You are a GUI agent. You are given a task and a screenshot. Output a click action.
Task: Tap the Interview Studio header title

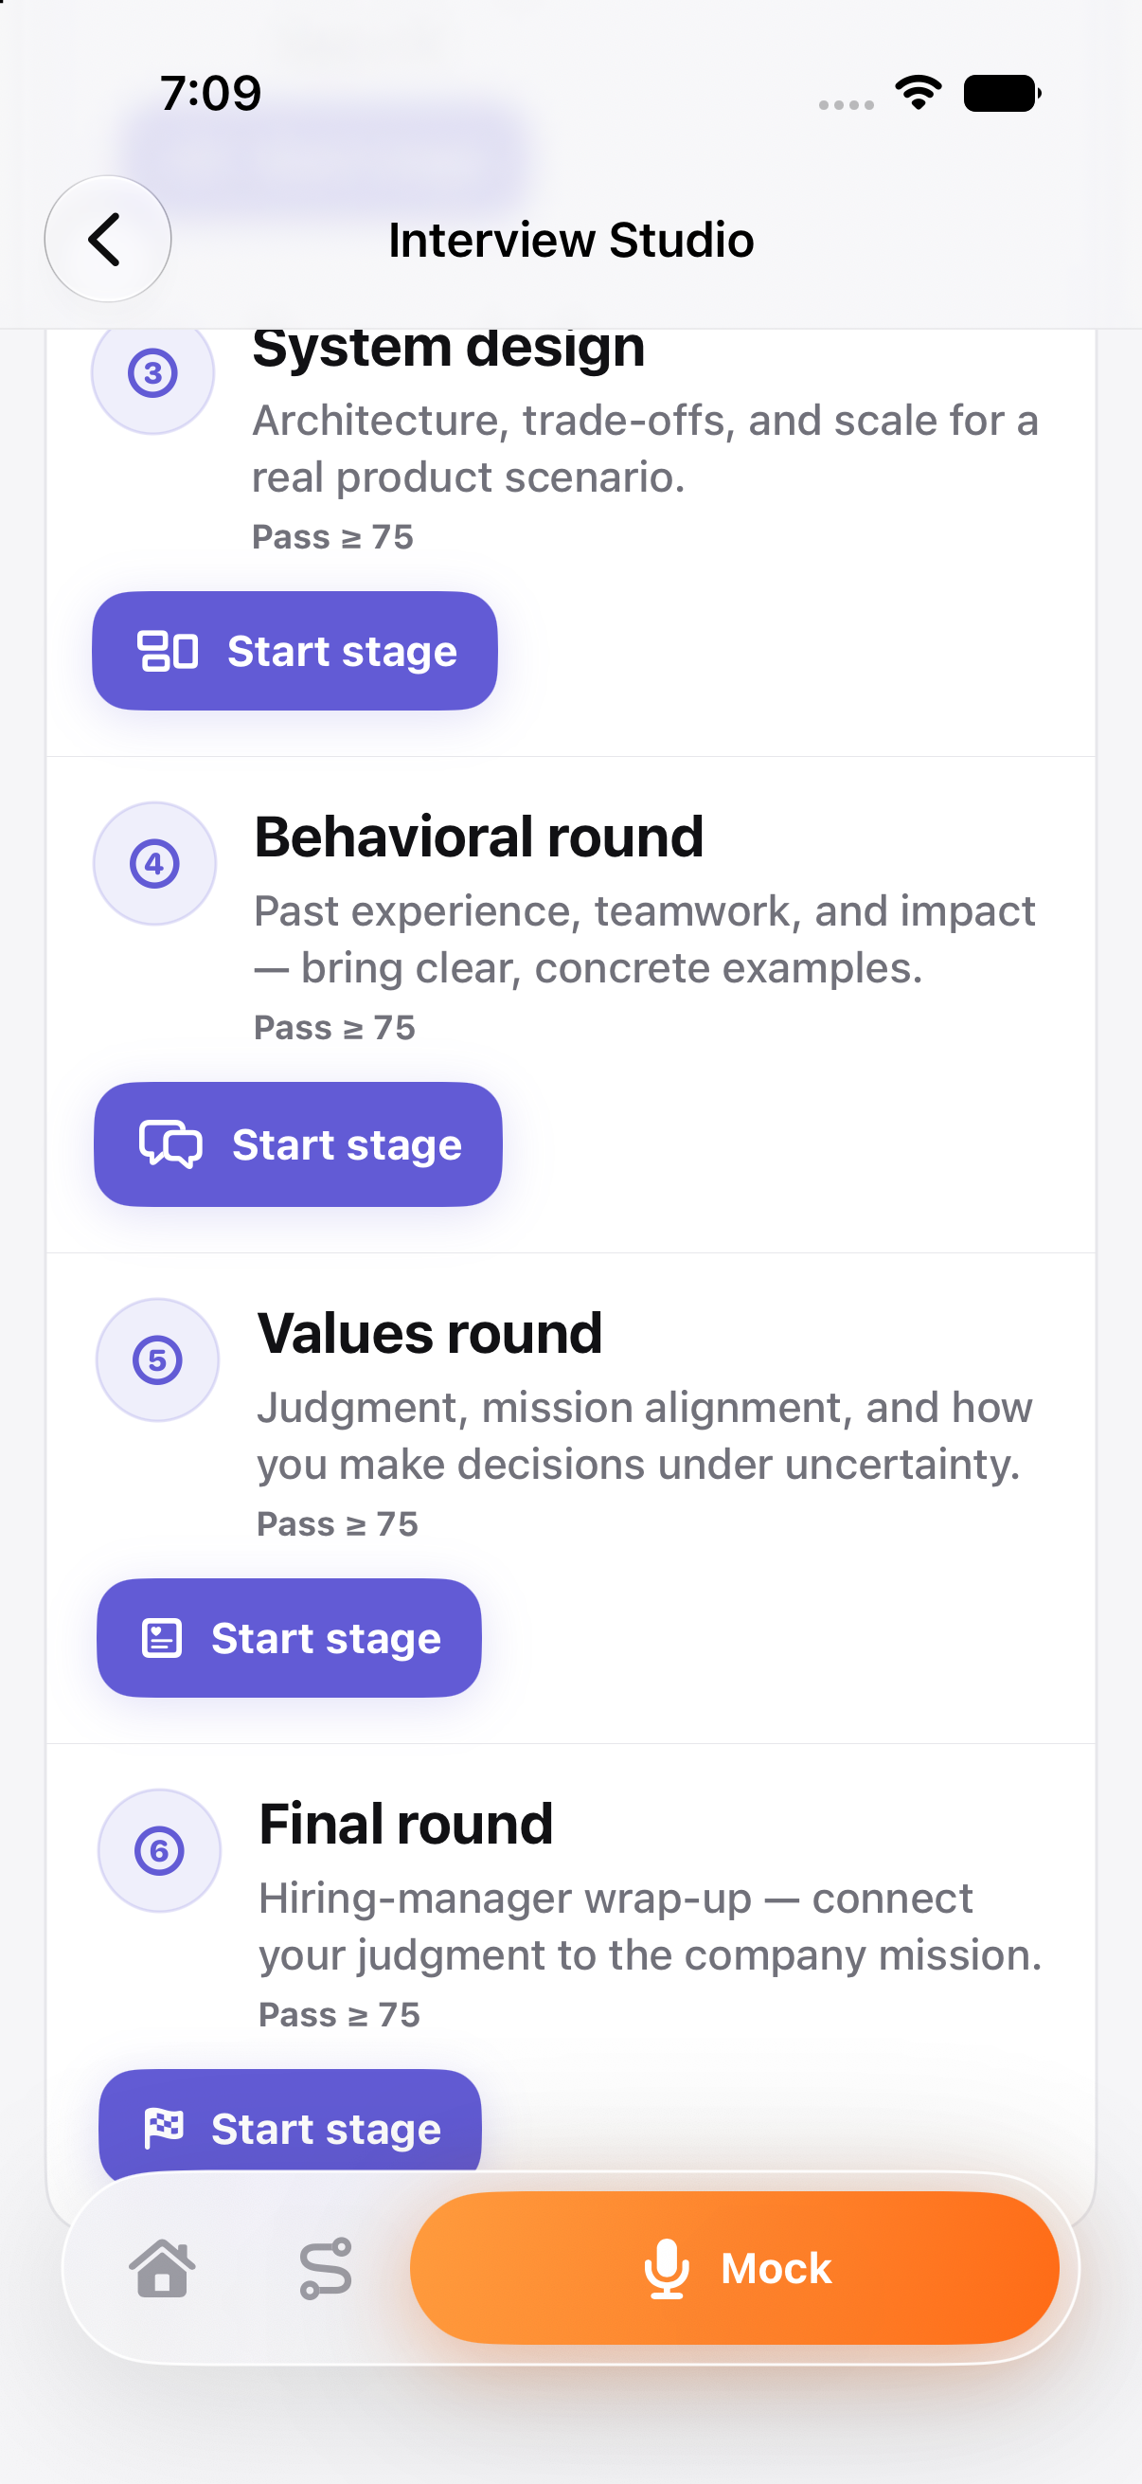click(x=570, y=239)
